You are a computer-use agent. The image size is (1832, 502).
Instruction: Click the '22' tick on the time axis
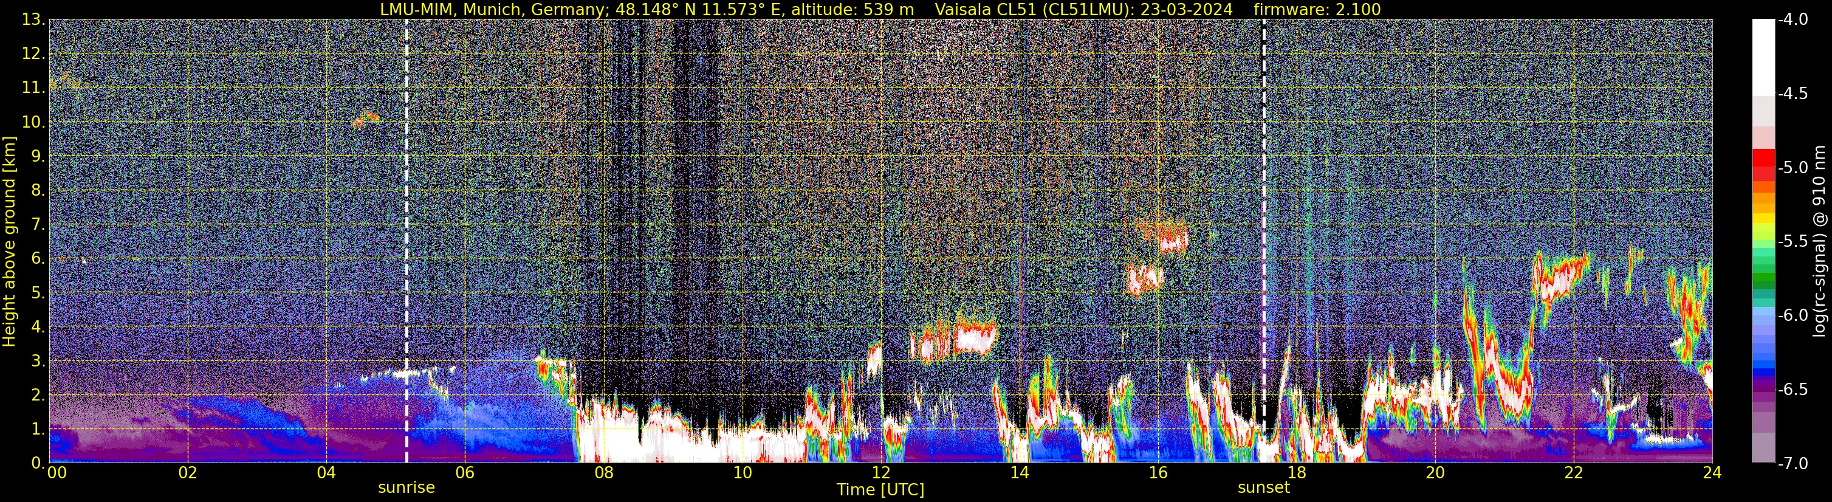pyautogui.click(x=1574, y=473)
